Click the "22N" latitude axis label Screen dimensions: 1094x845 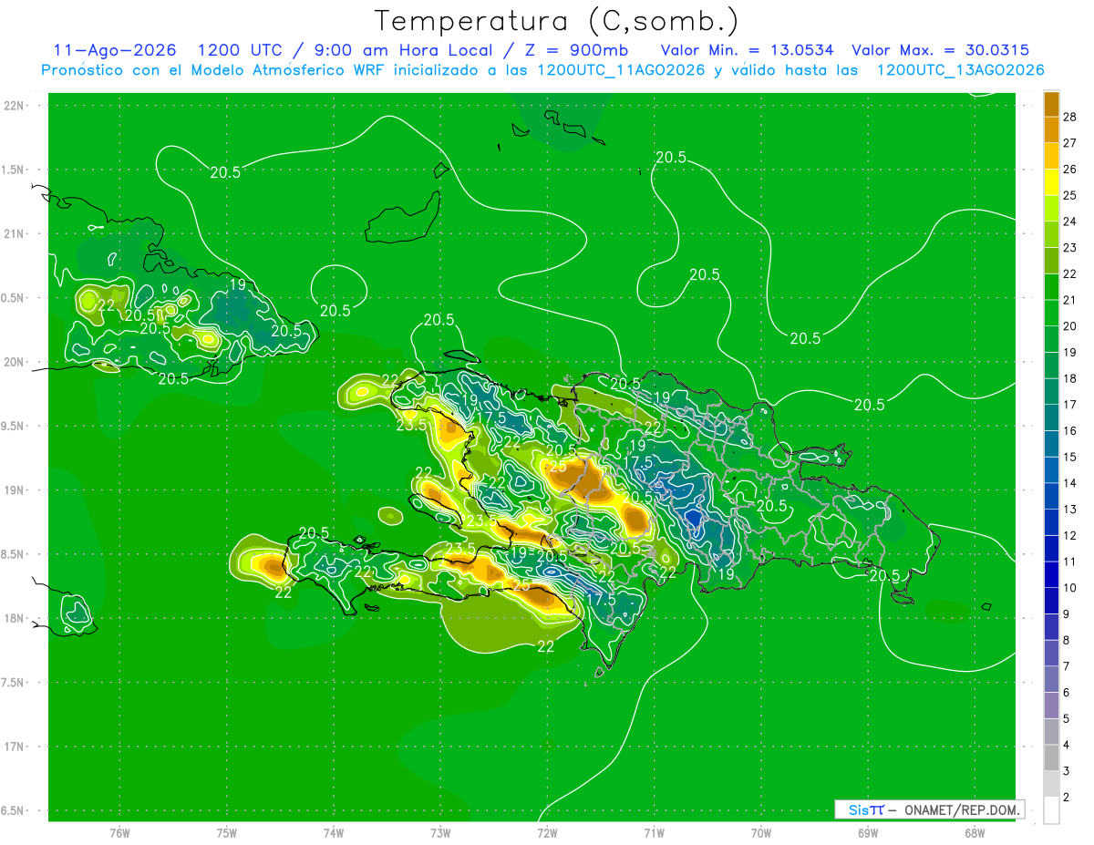pyautogui.click(x=15, y=105)
